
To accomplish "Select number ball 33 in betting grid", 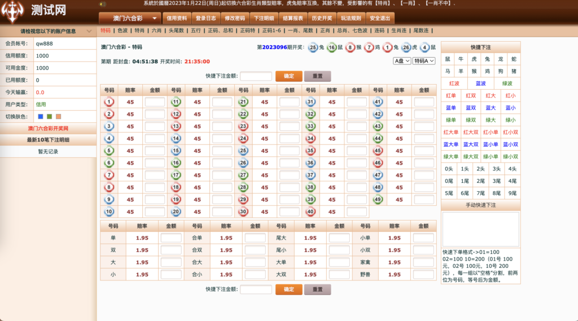I will click(310, 126).
